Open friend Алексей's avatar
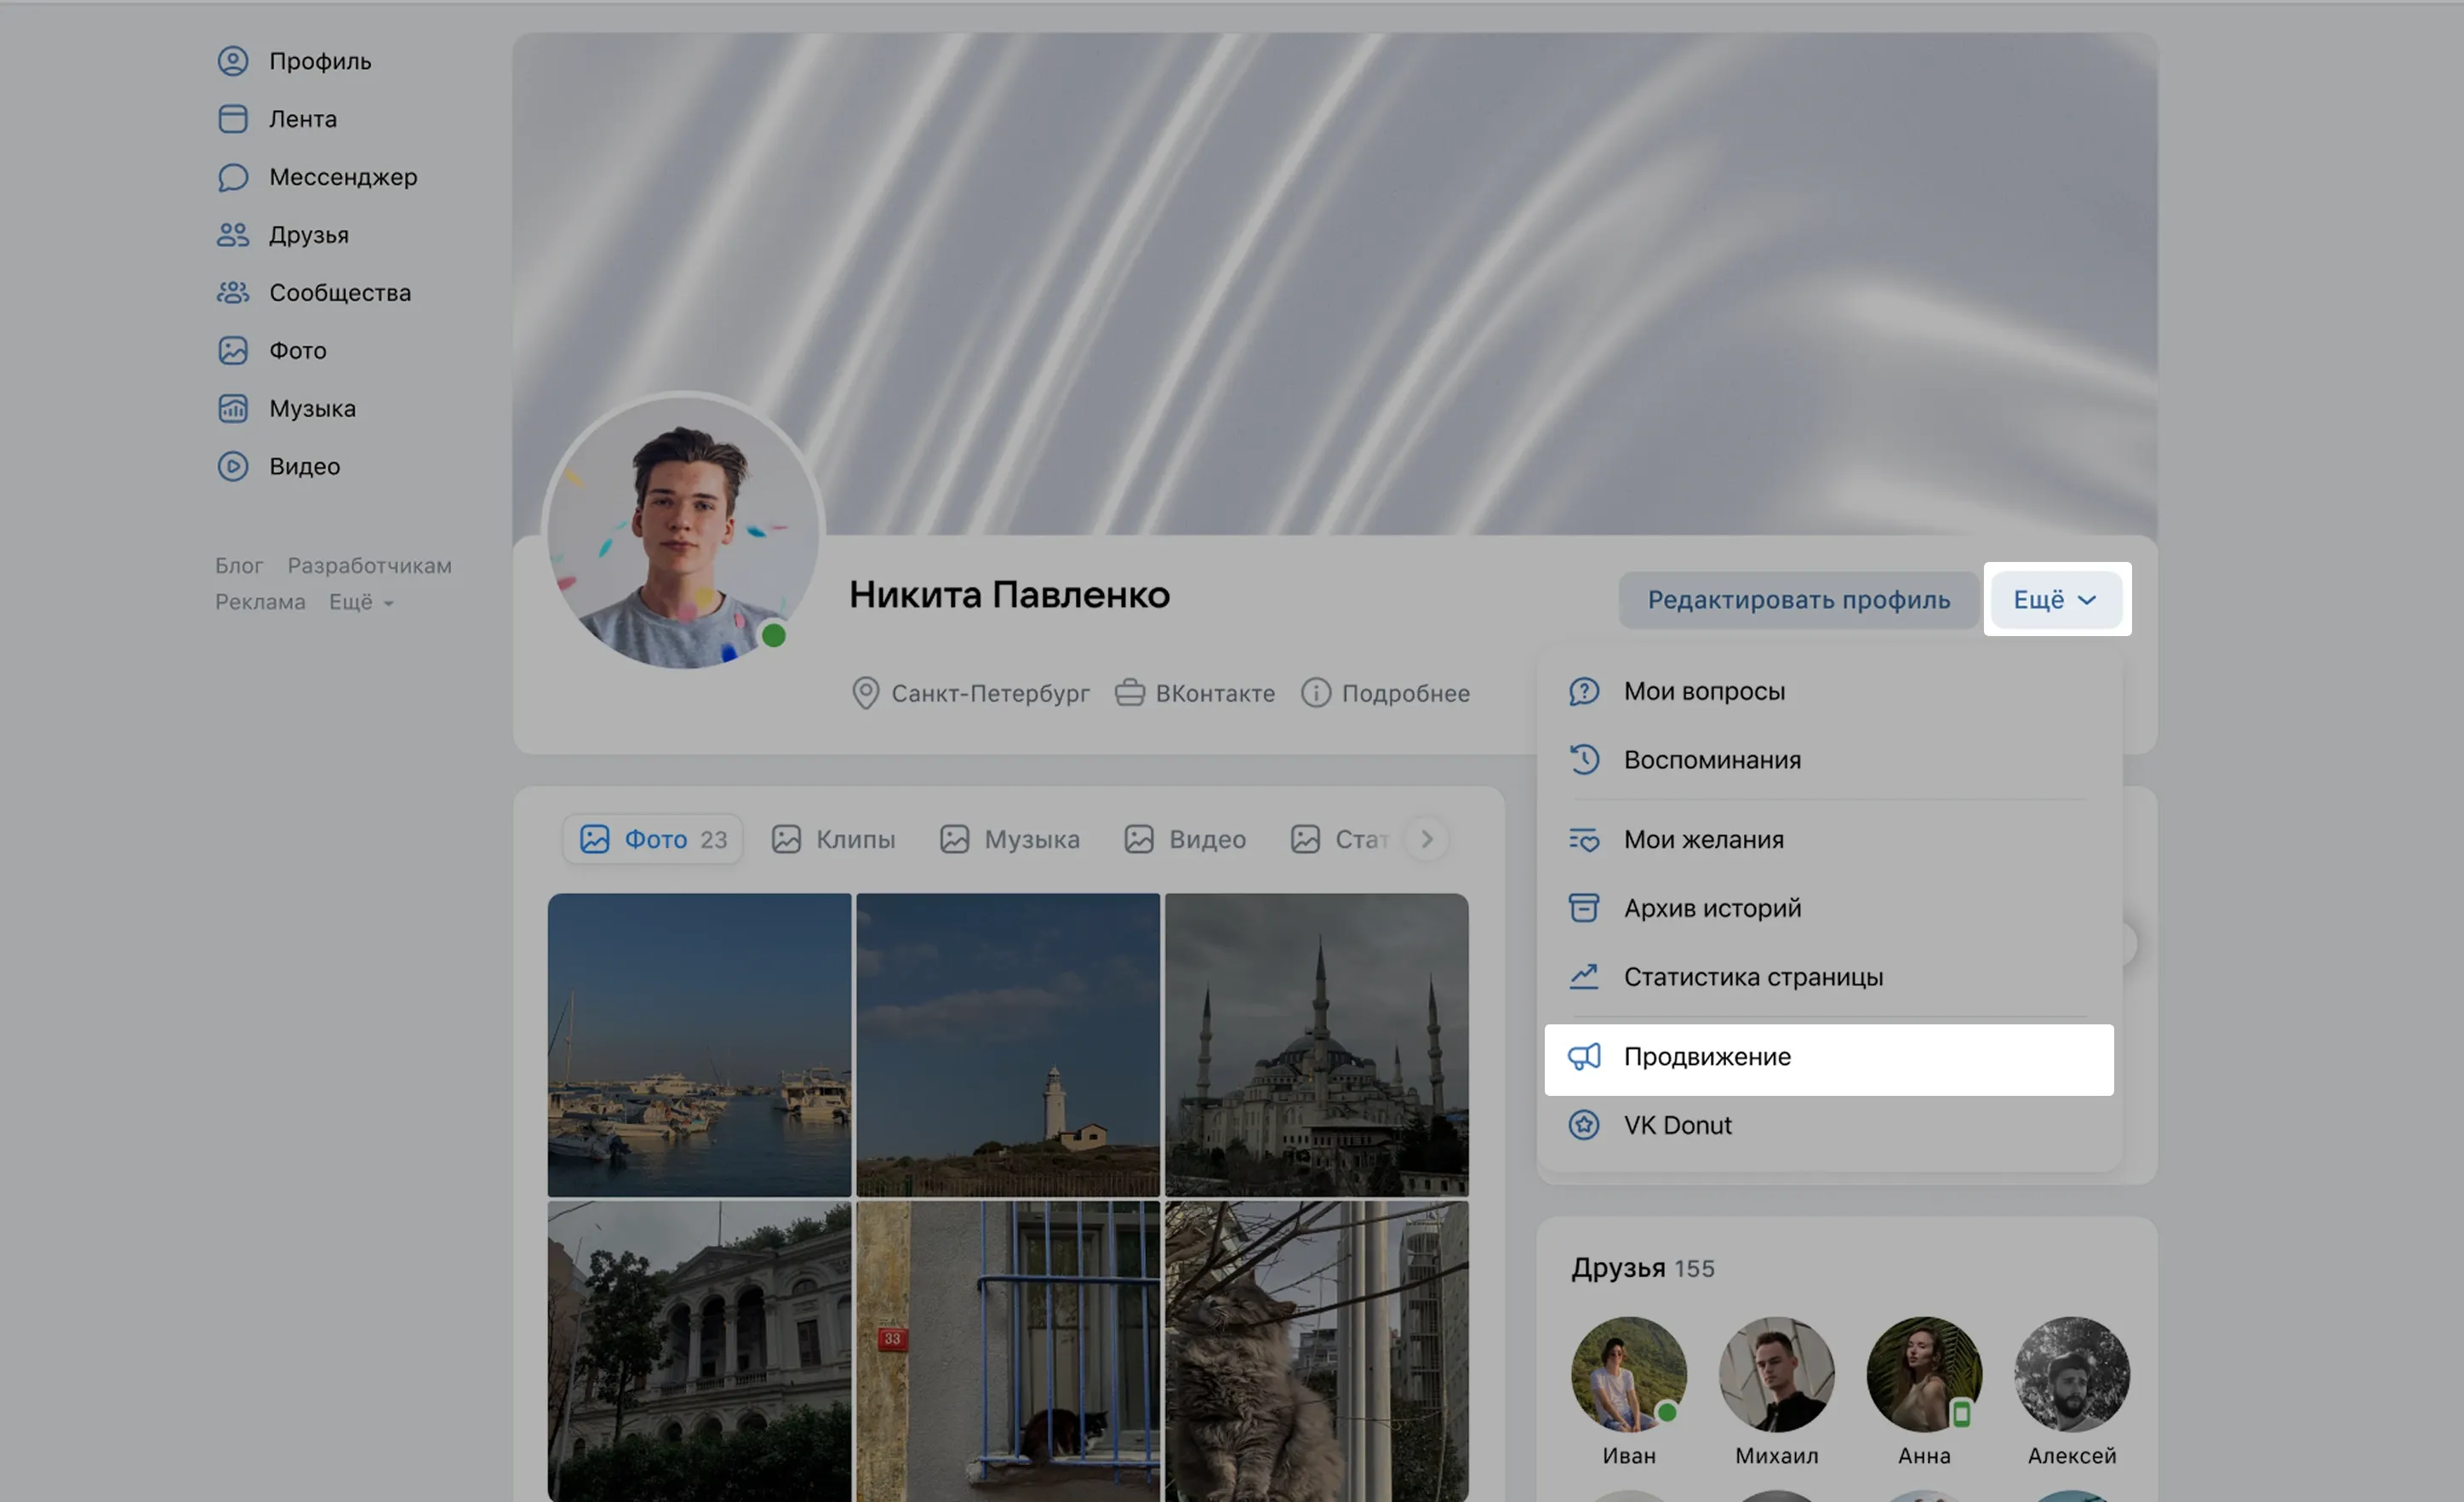The image size is (2464, 1502). (2072, 1375)
